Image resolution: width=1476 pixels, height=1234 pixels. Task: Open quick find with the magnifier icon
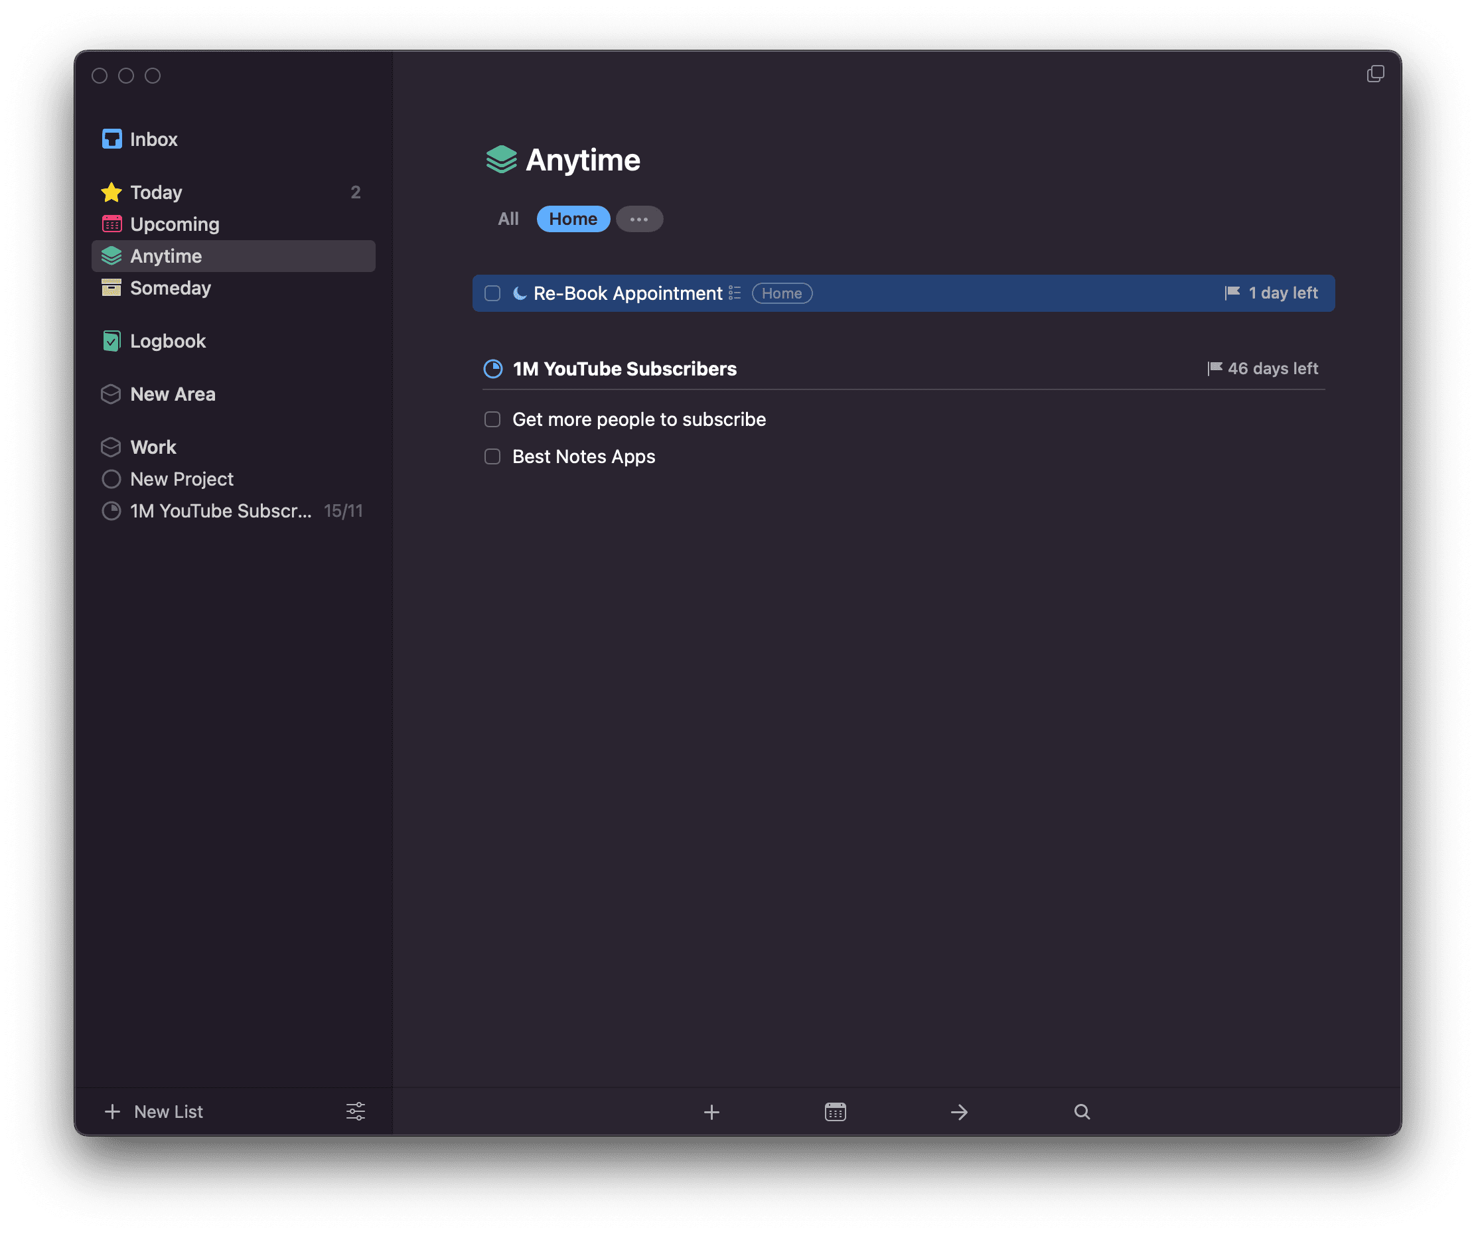pyautogui.click(x=1082, y=1112)
